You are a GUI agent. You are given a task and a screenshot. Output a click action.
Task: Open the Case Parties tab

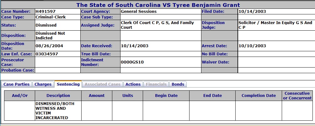pos(17,84)
